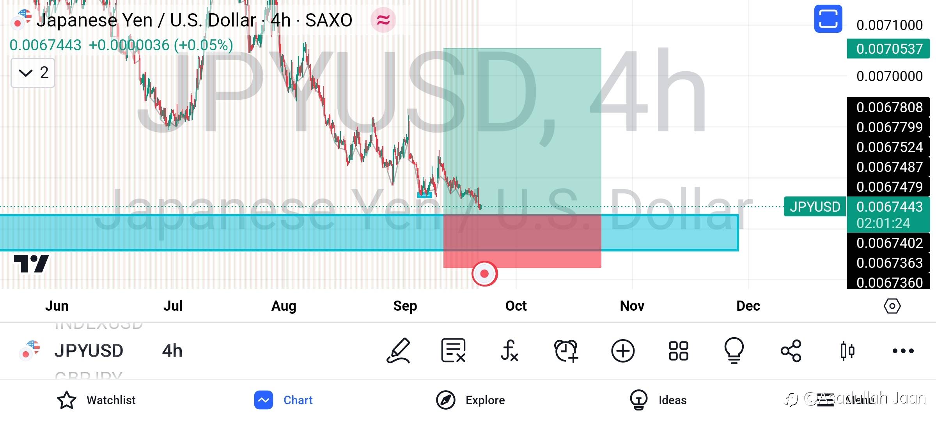
Task: Switch to the Watchlist tab
Action: pyautogui.click(x=96, y=400)
